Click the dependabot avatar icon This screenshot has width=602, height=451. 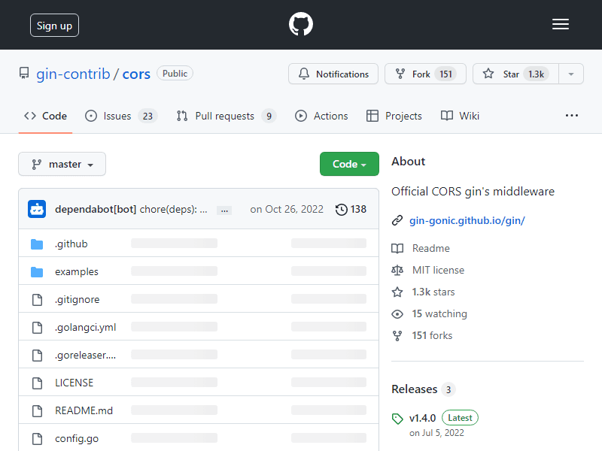click(x=37, y=209)
